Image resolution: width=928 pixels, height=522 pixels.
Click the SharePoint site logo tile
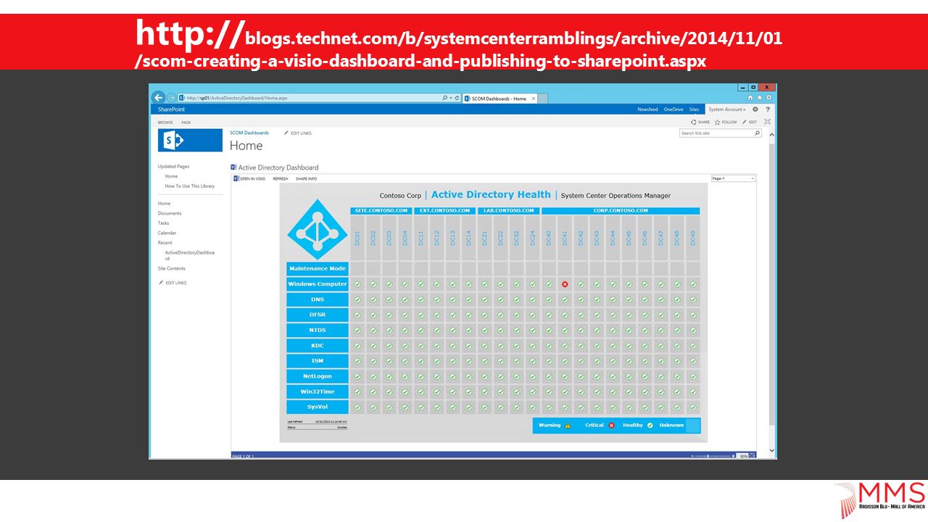(190, 140)
